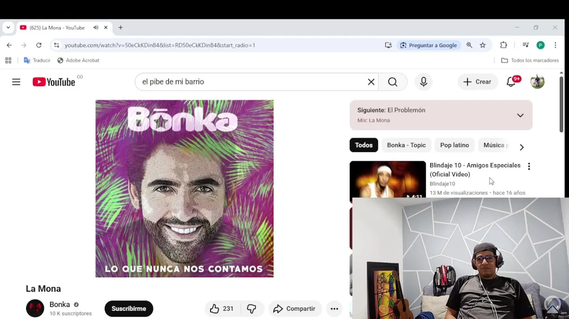Open the Crear button

pyautogui.click(x=477, y=82)
